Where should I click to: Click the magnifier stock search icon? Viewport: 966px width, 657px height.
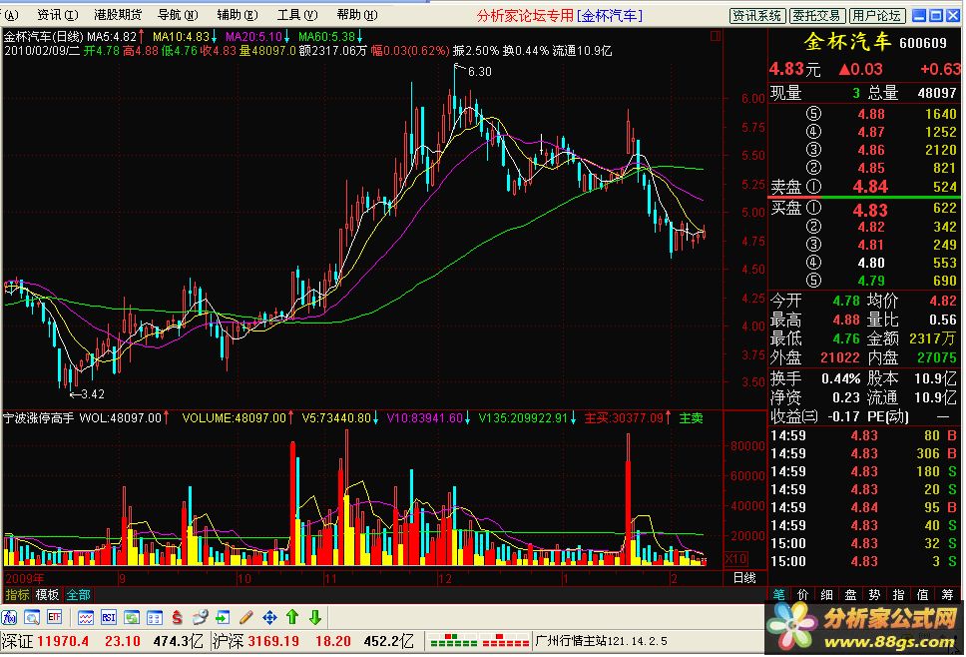tap(32, 617)
